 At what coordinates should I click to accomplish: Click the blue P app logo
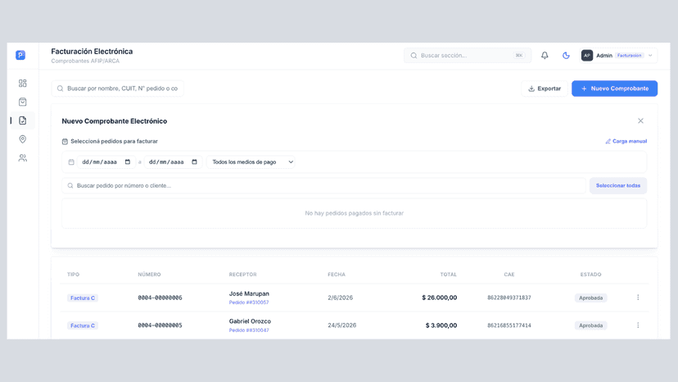pyautogui.click(x=20, y=55)
